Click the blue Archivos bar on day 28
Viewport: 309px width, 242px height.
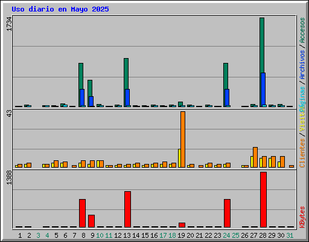click(263, 90)
